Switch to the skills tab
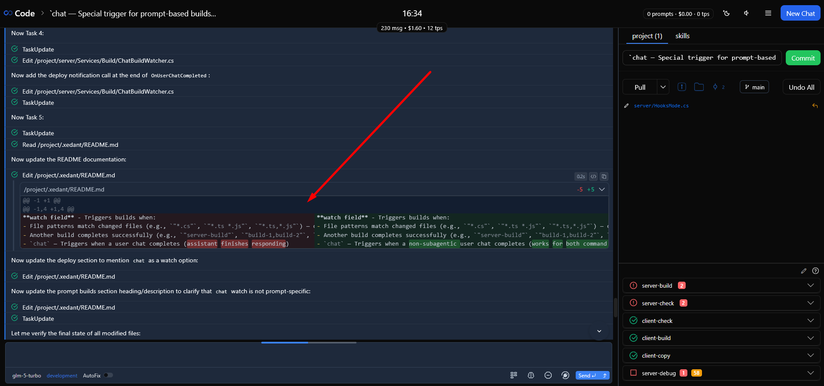 click(682, 36)
